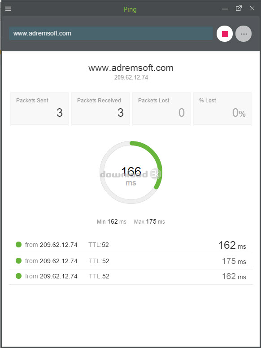Select the Packets Received card
This screenshot has width=261, height=348.
pos(100,109)
